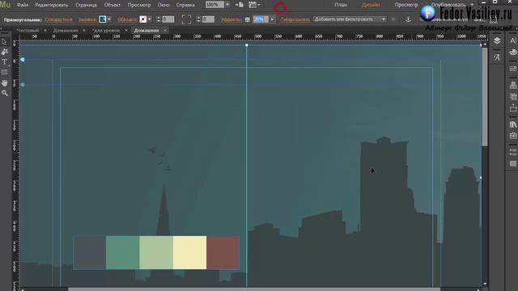
Task: Open the Страница menu
Action: (87, 5)
